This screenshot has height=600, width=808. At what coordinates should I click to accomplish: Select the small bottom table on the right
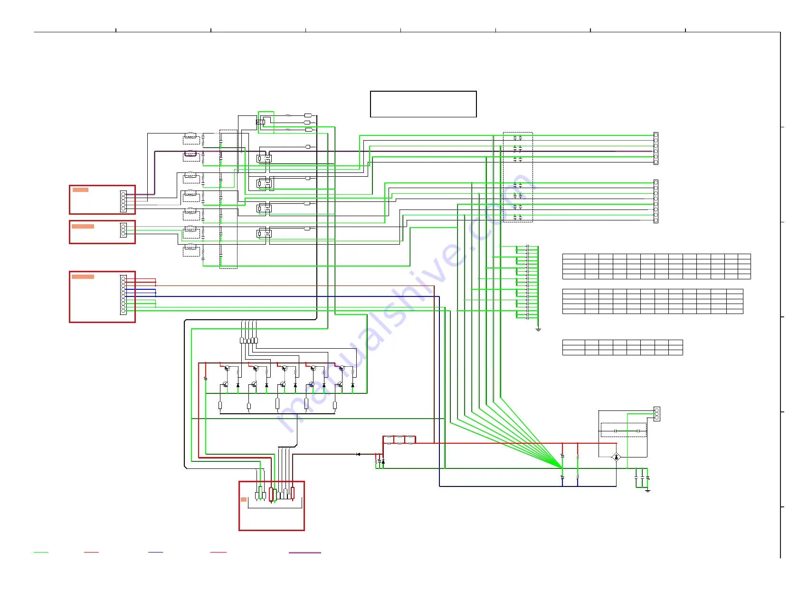click(622, 347)
